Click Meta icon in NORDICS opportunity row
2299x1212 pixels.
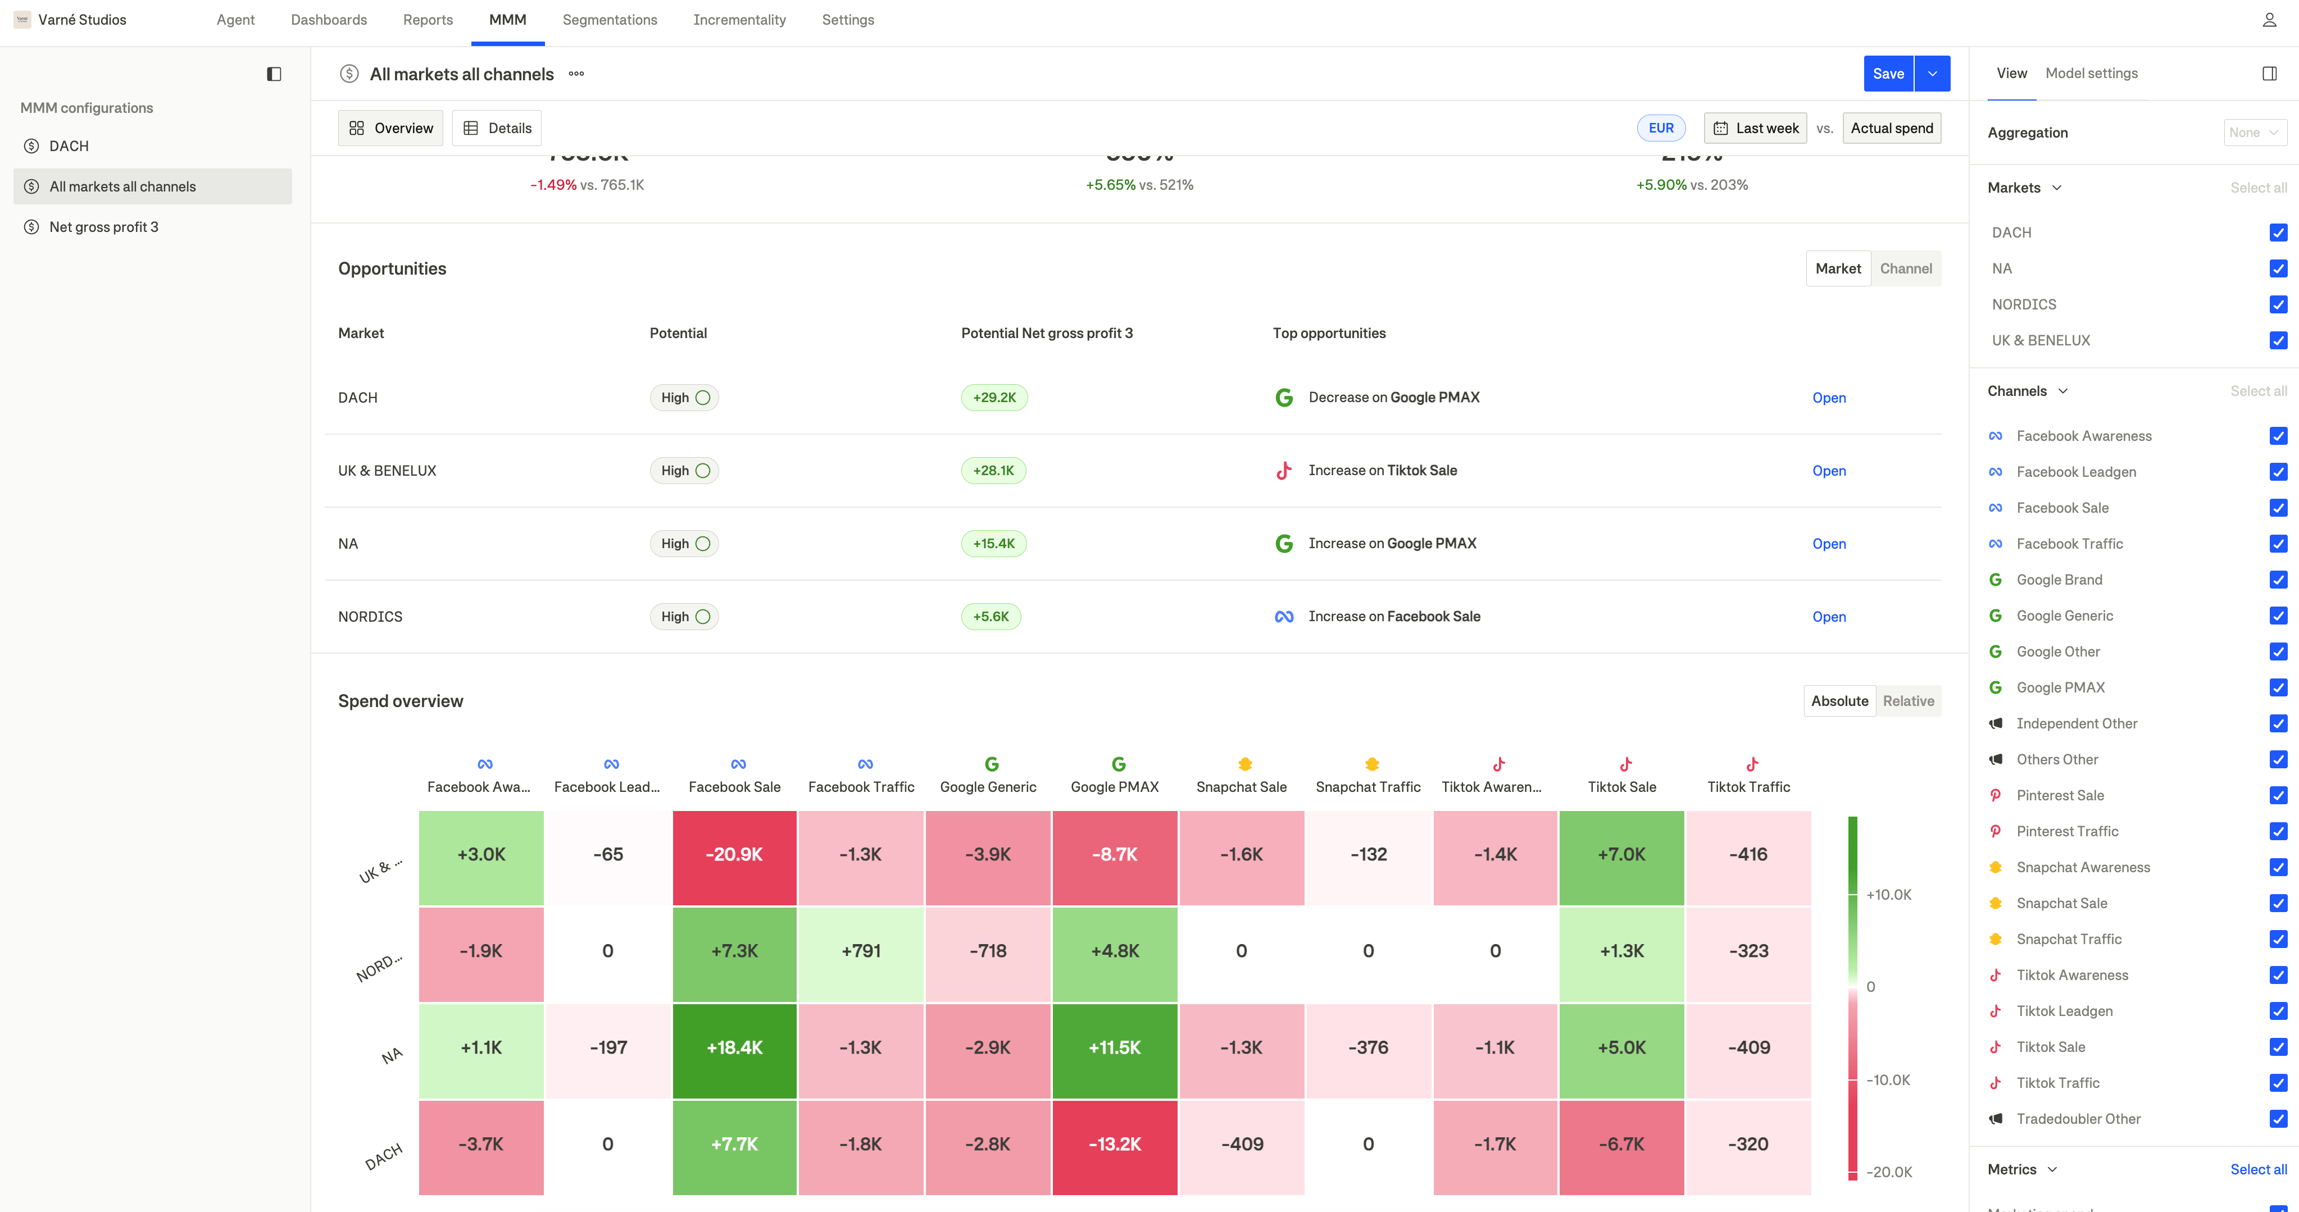tap(1283, 617)
